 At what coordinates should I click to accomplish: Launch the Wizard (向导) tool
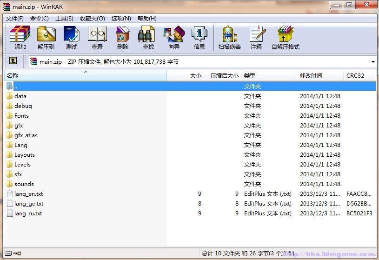tap(173, 38)
